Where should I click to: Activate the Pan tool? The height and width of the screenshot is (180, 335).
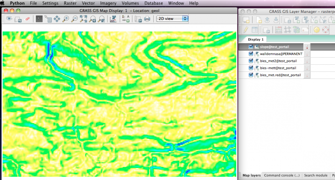[57, 19]
